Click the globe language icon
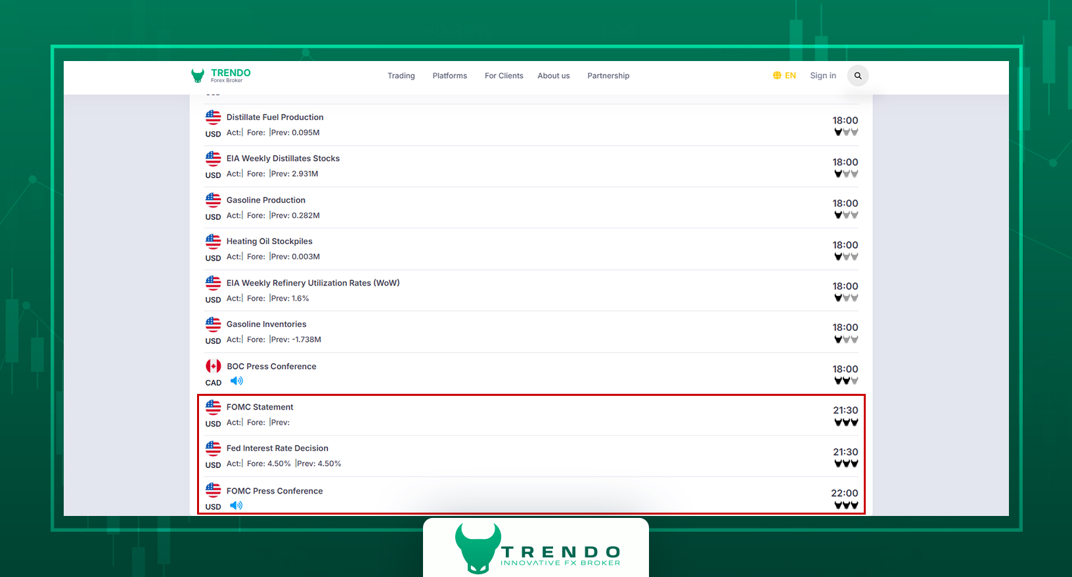1072x577 pixels. tap(777, 75)
